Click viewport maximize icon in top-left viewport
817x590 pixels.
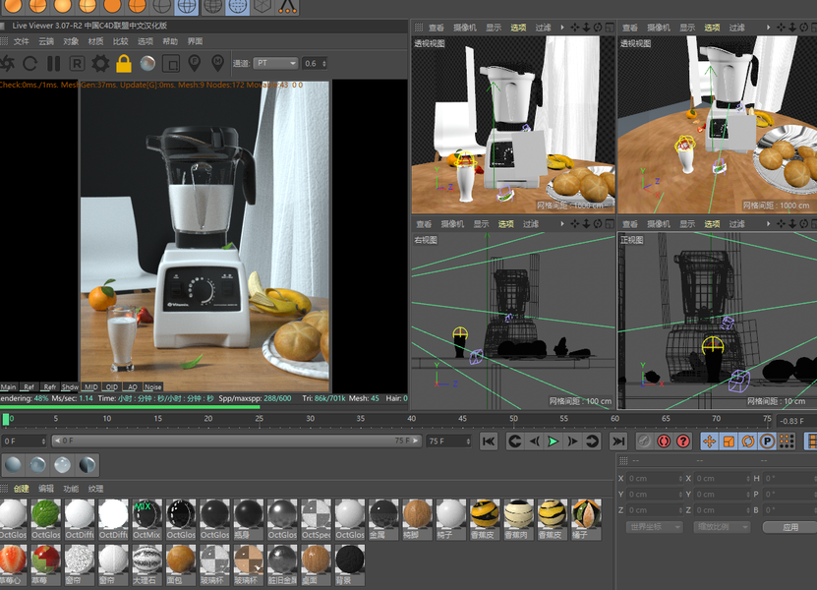tap(610, 28)
